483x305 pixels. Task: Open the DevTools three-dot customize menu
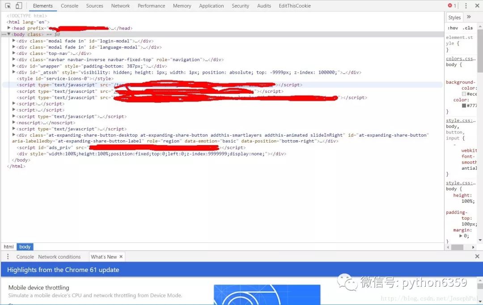[466, 5]
